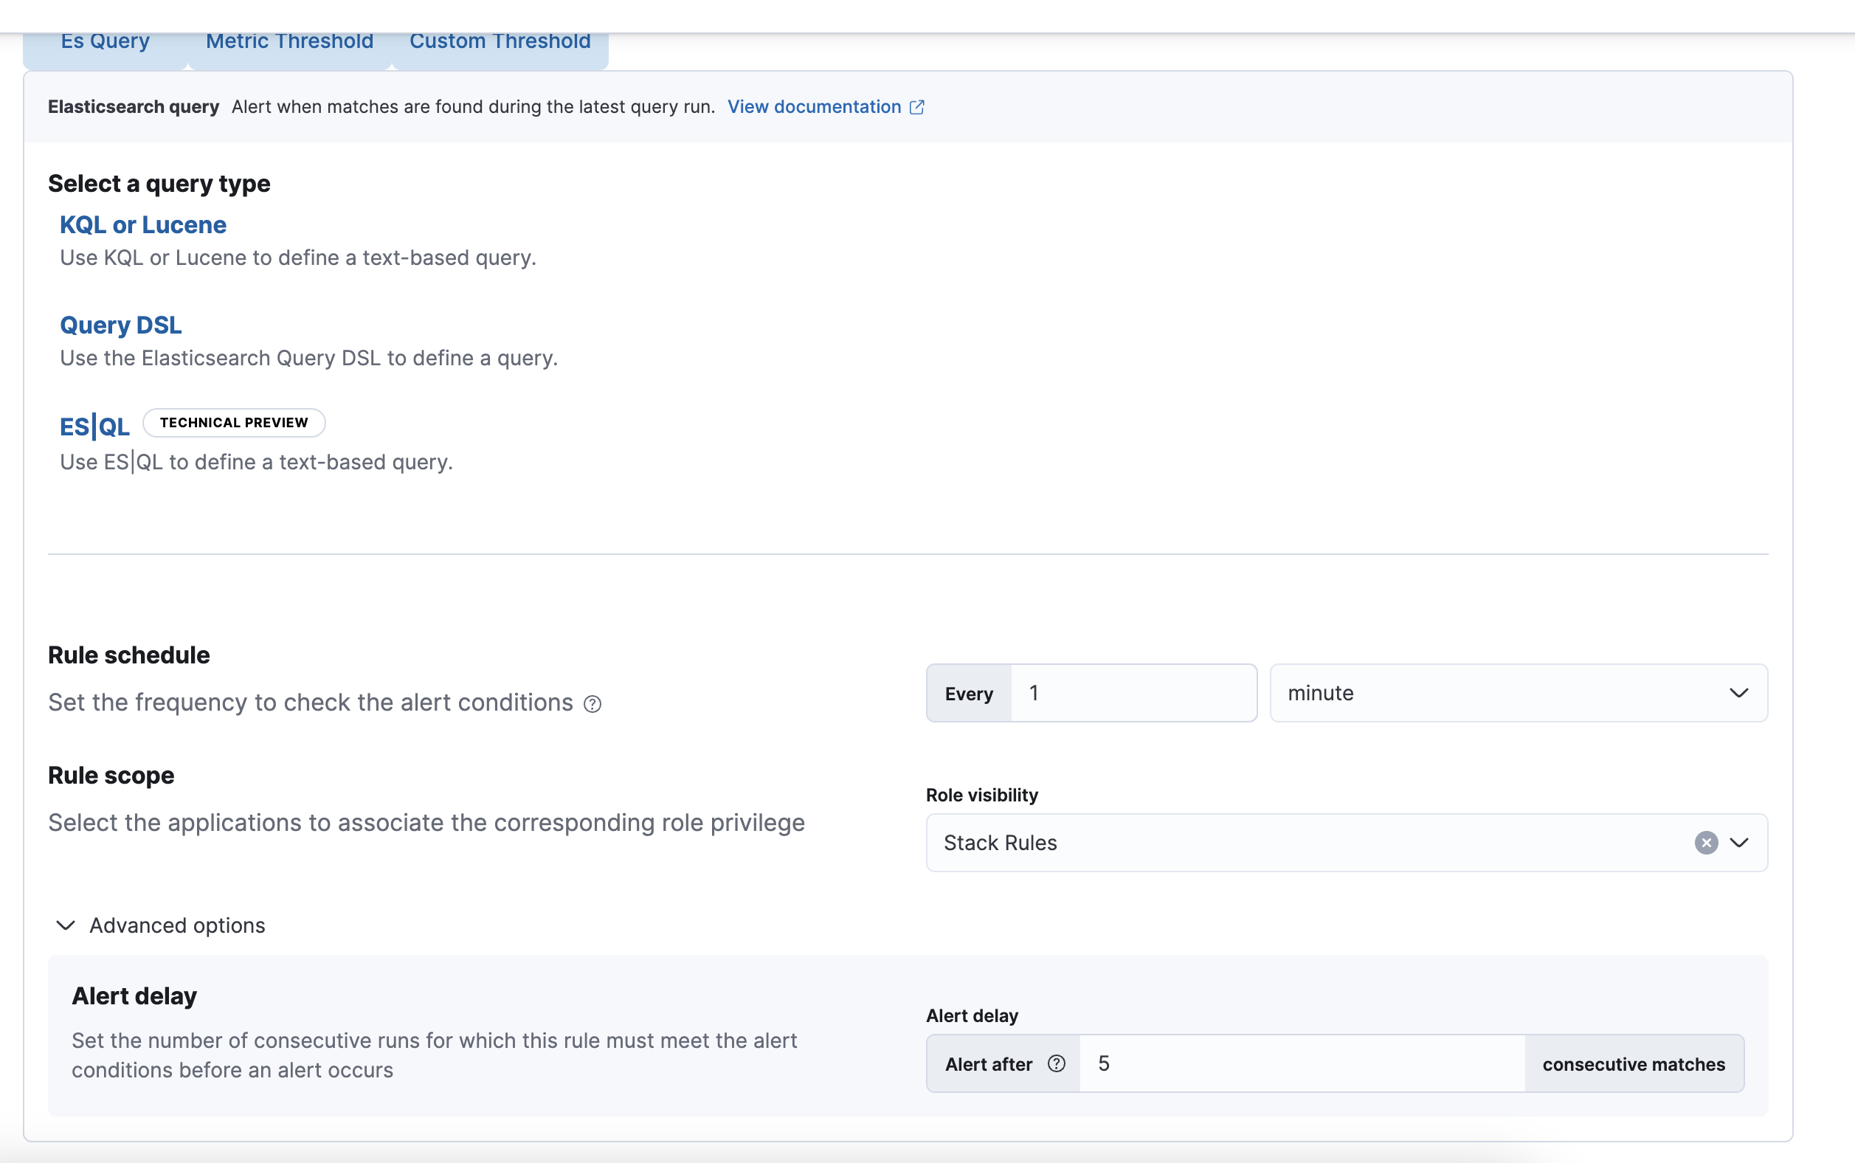The image size is (1855, 1163).
Task: Switch to Metric Threshold tab
Action: (288, 40)
